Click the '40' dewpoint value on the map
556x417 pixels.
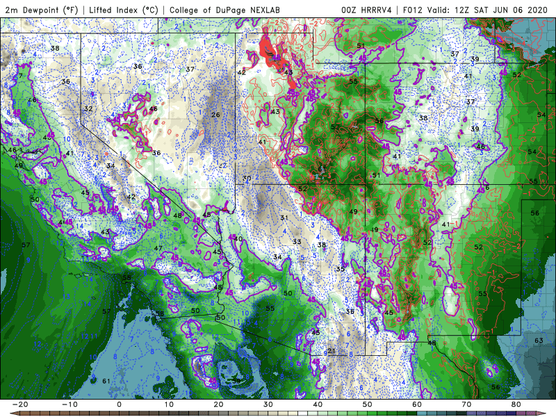tap(238, 239)
